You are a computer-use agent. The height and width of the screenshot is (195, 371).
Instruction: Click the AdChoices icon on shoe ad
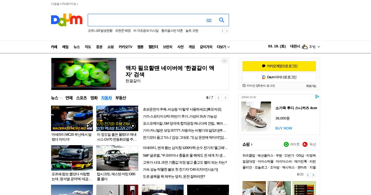[317, 97]
